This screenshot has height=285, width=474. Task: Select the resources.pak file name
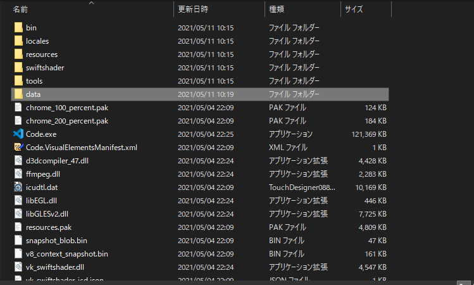click(49, 227)
